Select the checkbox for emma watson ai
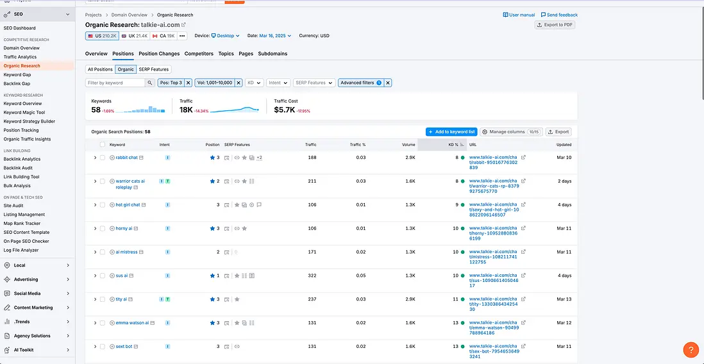Screen dimensions: 704x364 [x=103, y=323]
